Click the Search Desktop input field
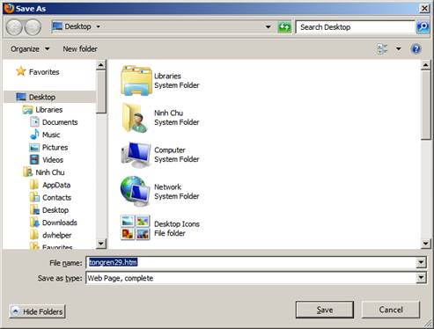The width and height of the screenshot is (434, 329). (356, 27)
